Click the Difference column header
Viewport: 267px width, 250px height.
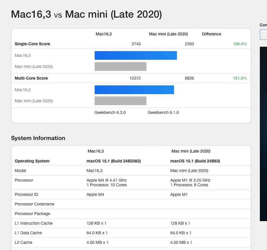point(211,34)
